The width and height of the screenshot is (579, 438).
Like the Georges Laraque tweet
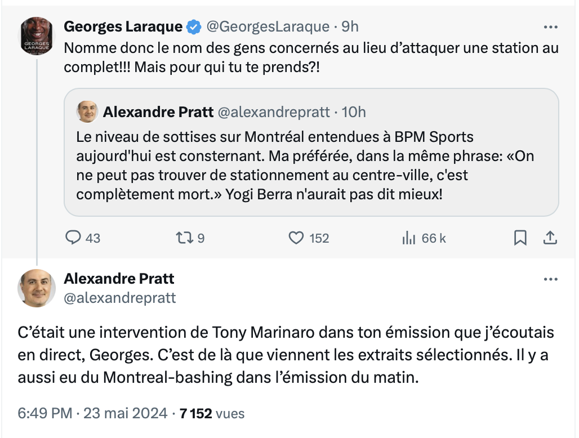296,238
